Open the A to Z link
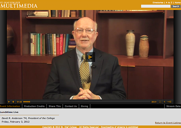Image resolution: width=181 pixels, height=128 pixels. click(169, 3)
